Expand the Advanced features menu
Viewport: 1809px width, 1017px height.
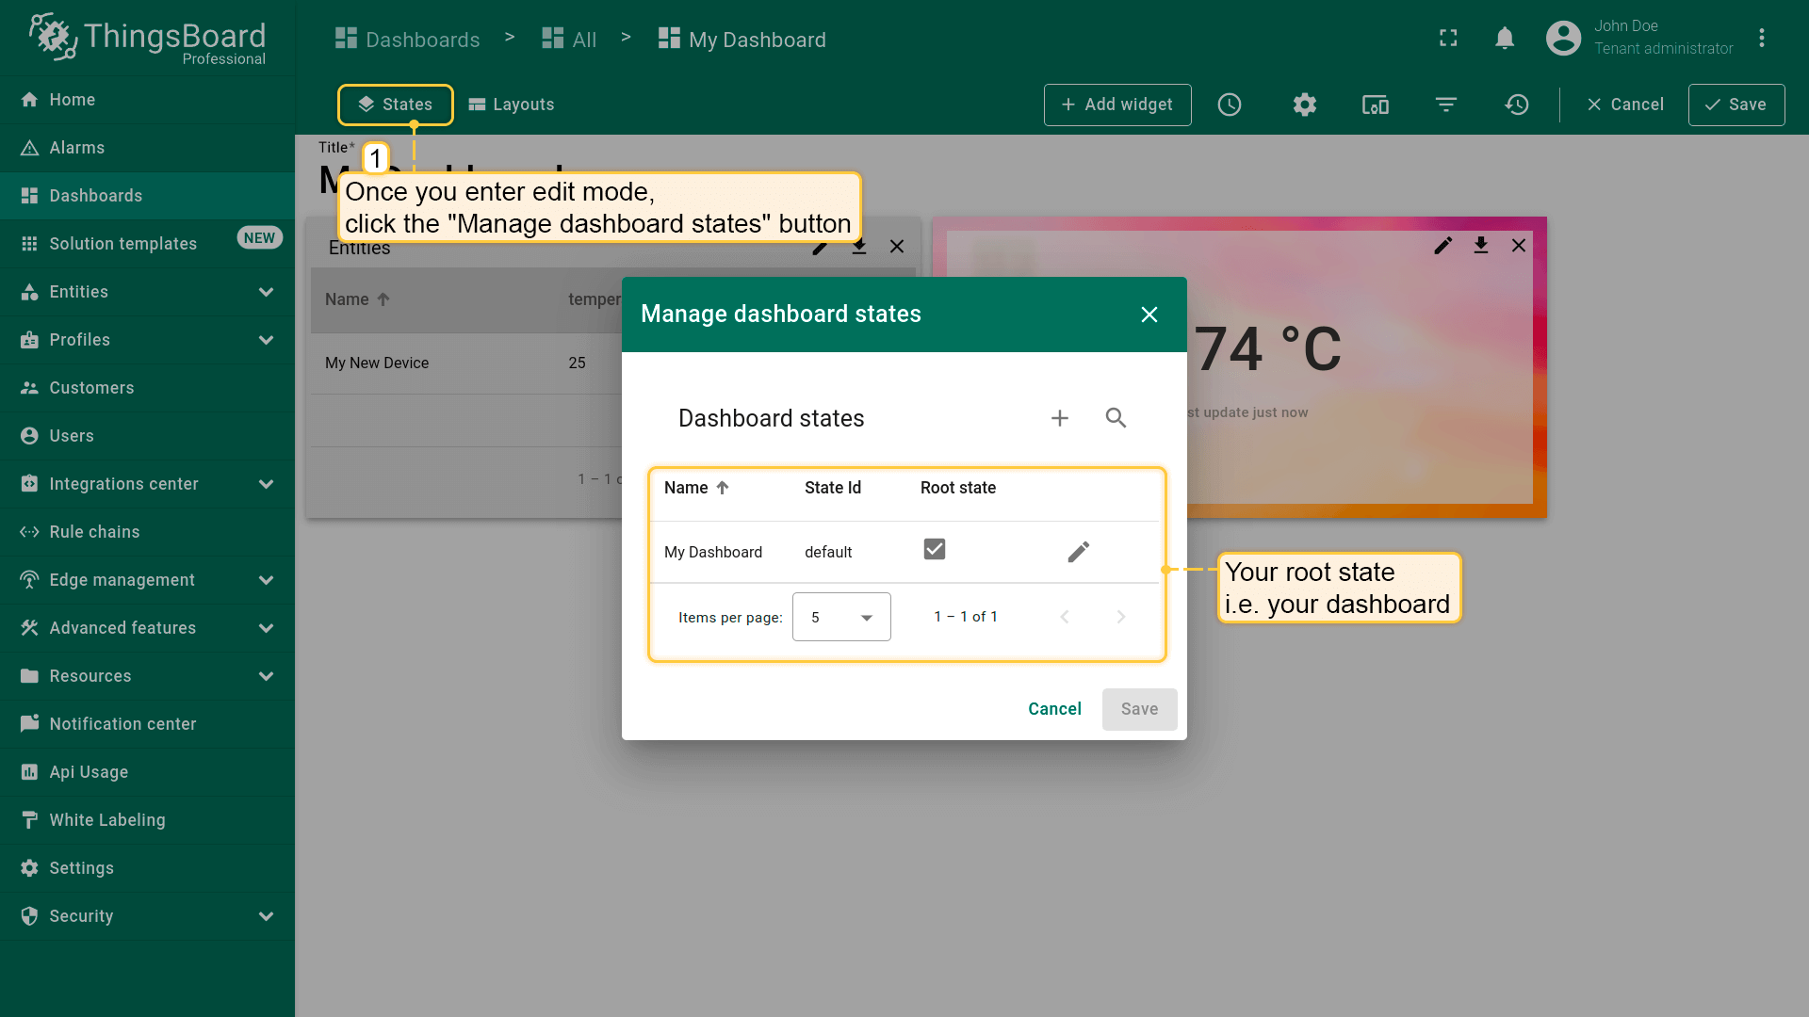[266, 628]
